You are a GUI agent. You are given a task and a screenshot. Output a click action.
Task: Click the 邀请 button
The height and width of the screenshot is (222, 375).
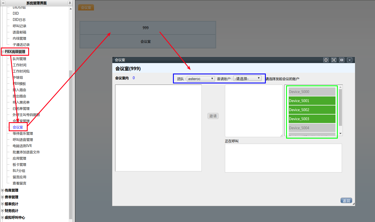tap(213, 116)
